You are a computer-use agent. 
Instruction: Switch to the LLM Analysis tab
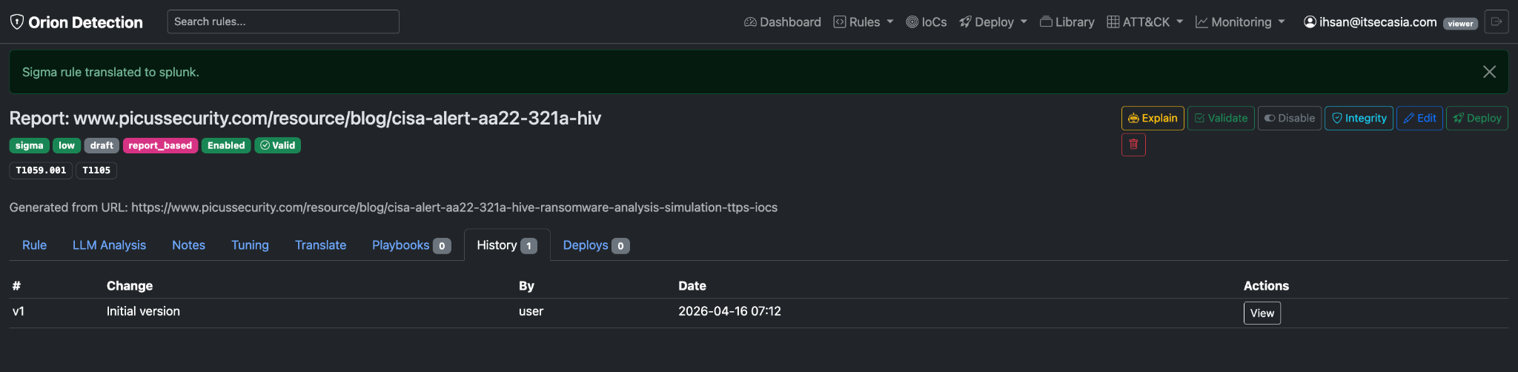[x=109, y=245]
